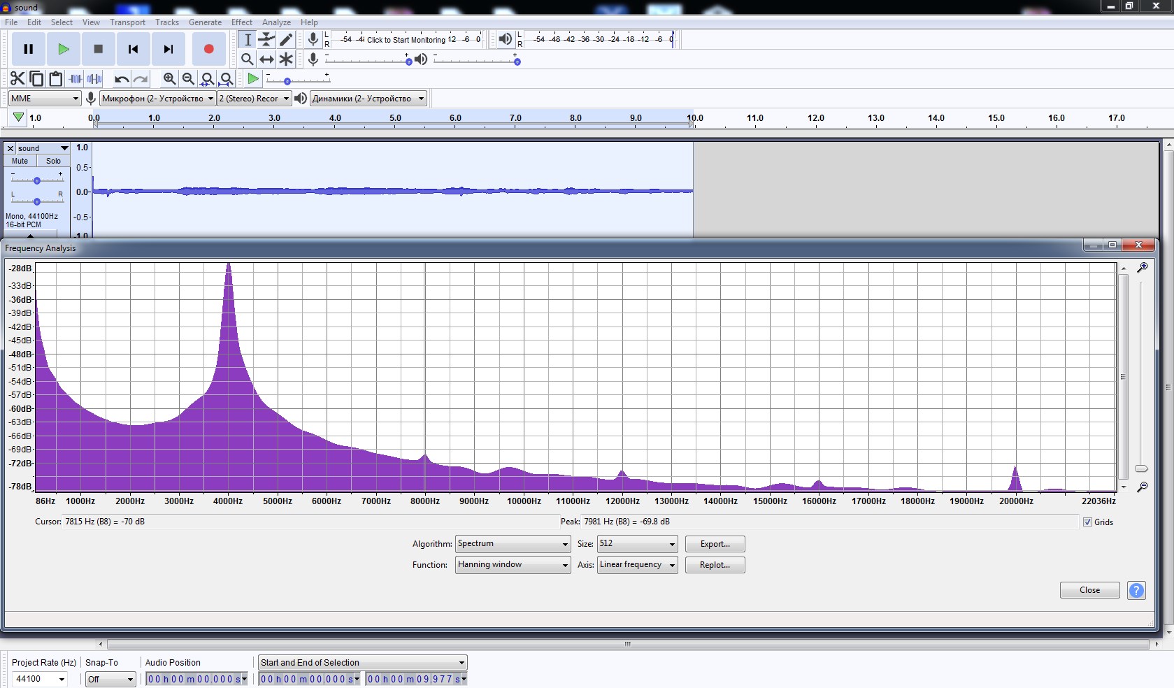Zoom in on the timeline

169,79
